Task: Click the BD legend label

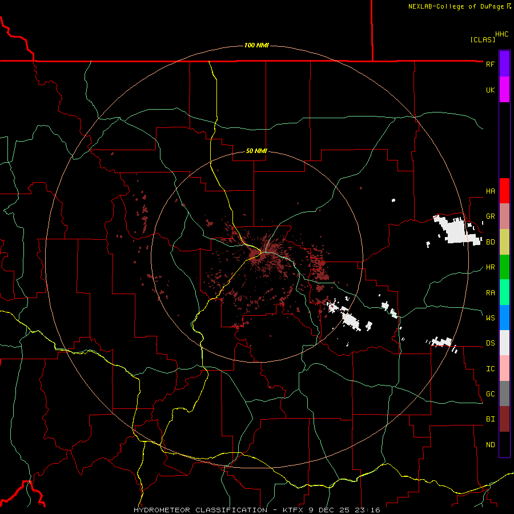Action: pos(490,242)
